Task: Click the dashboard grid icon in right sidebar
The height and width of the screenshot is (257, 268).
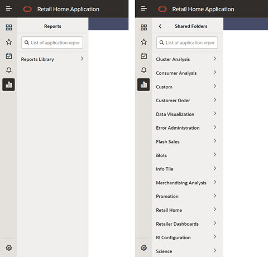Action: click(x=143, y=27)
